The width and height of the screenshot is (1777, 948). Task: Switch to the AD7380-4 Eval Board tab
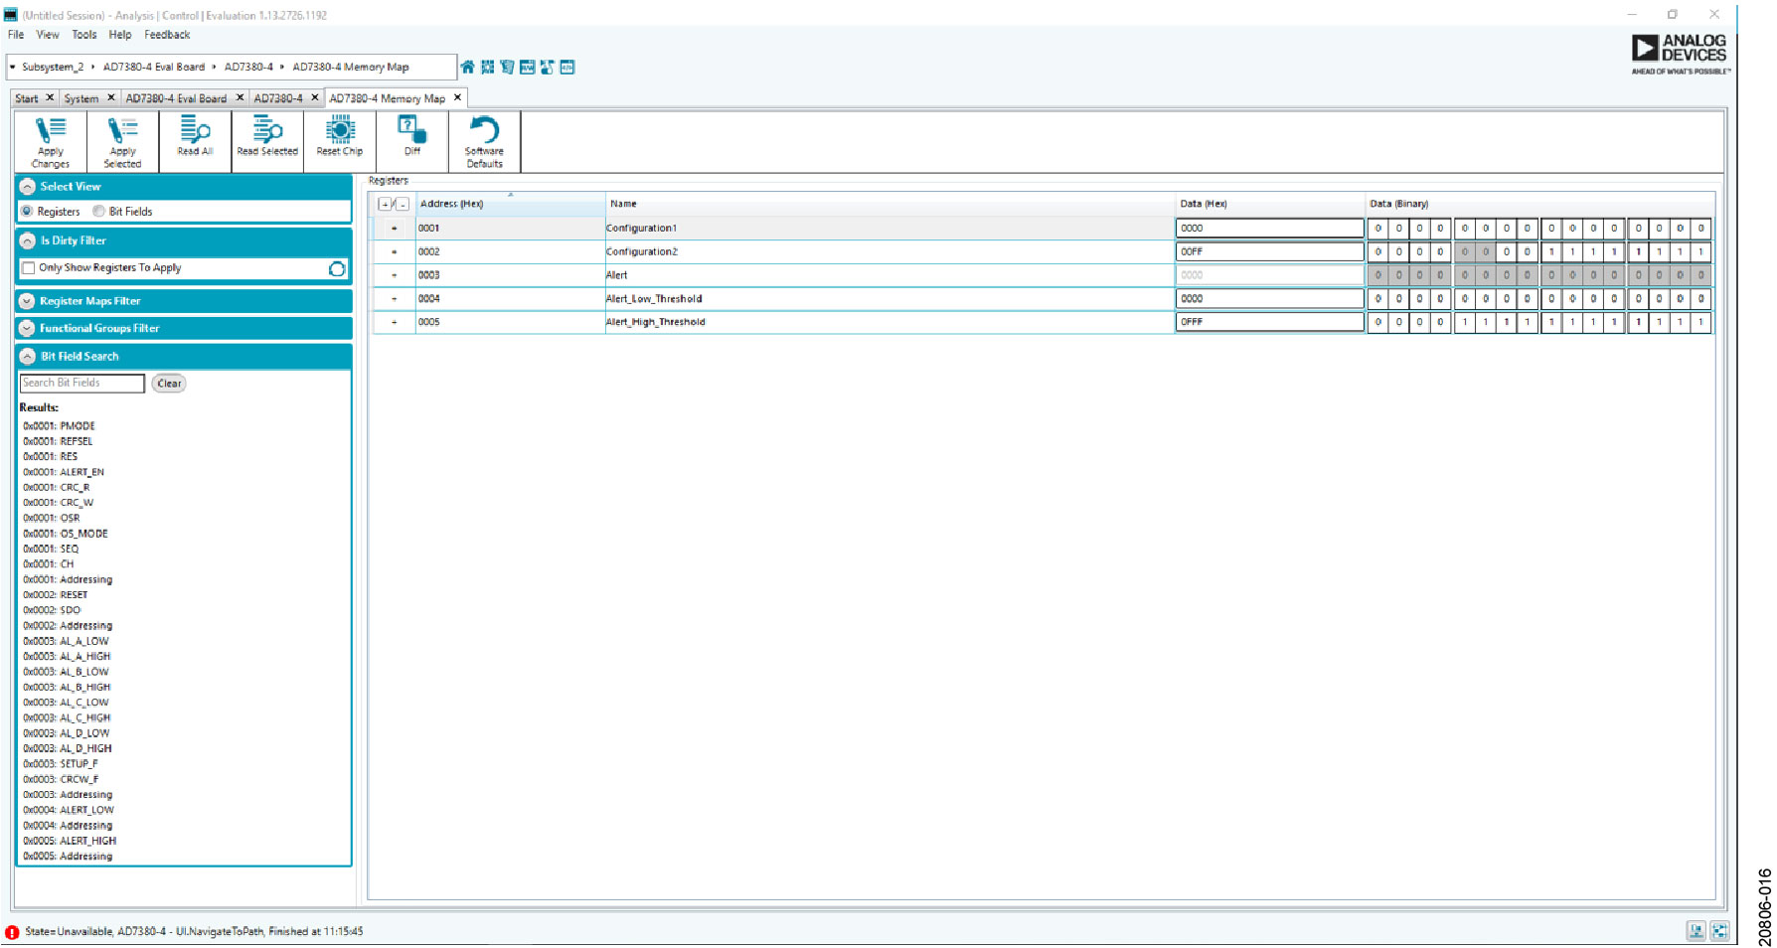tap(176, 98)
